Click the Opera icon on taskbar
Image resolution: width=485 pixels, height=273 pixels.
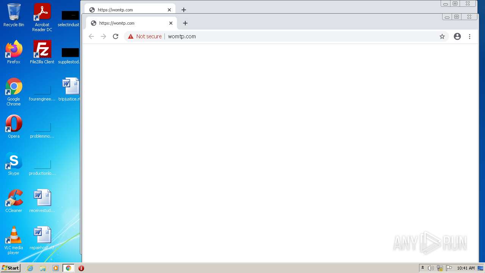[x=81, y=268]
